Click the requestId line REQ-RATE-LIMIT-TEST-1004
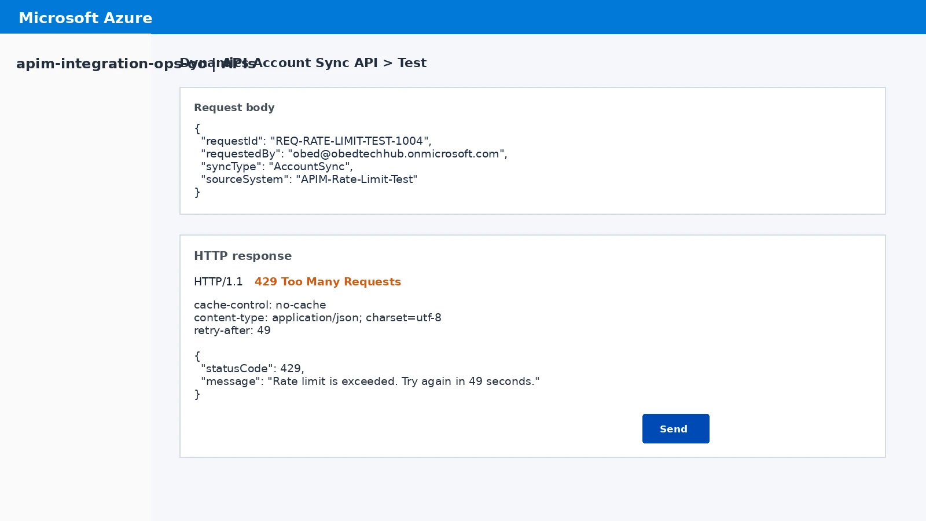This screenshot has width=926, height=521. [316, 141]
